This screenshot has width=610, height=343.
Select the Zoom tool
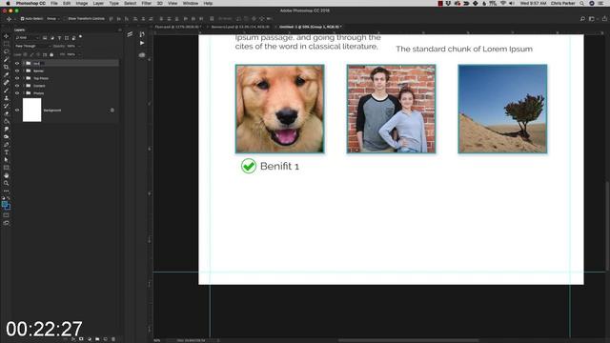coord(6,183)
